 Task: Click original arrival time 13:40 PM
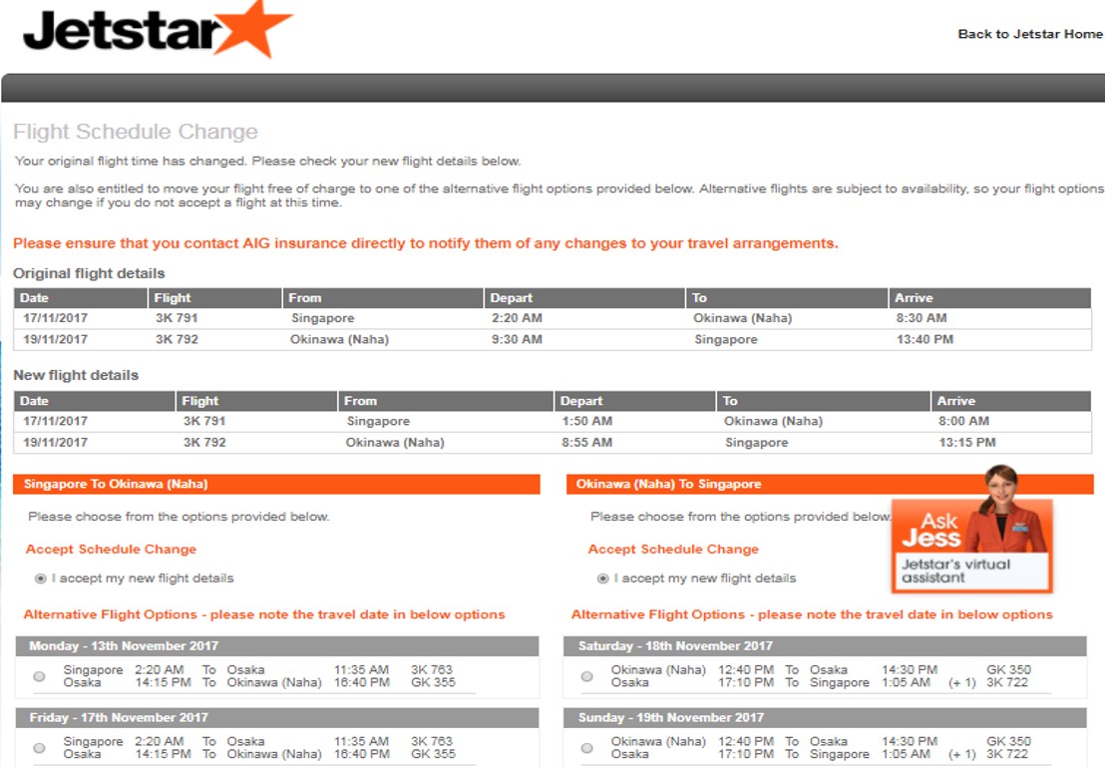(x=924, y=339)
